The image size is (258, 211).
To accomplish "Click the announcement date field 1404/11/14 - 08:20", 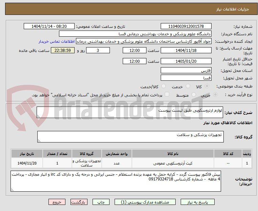I will [x=49, y=26].
